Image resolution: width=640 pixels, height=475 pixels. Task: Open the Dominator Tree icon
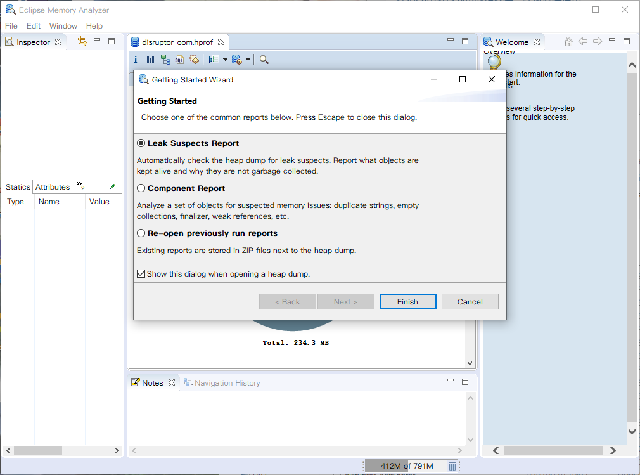coord(165,60)
